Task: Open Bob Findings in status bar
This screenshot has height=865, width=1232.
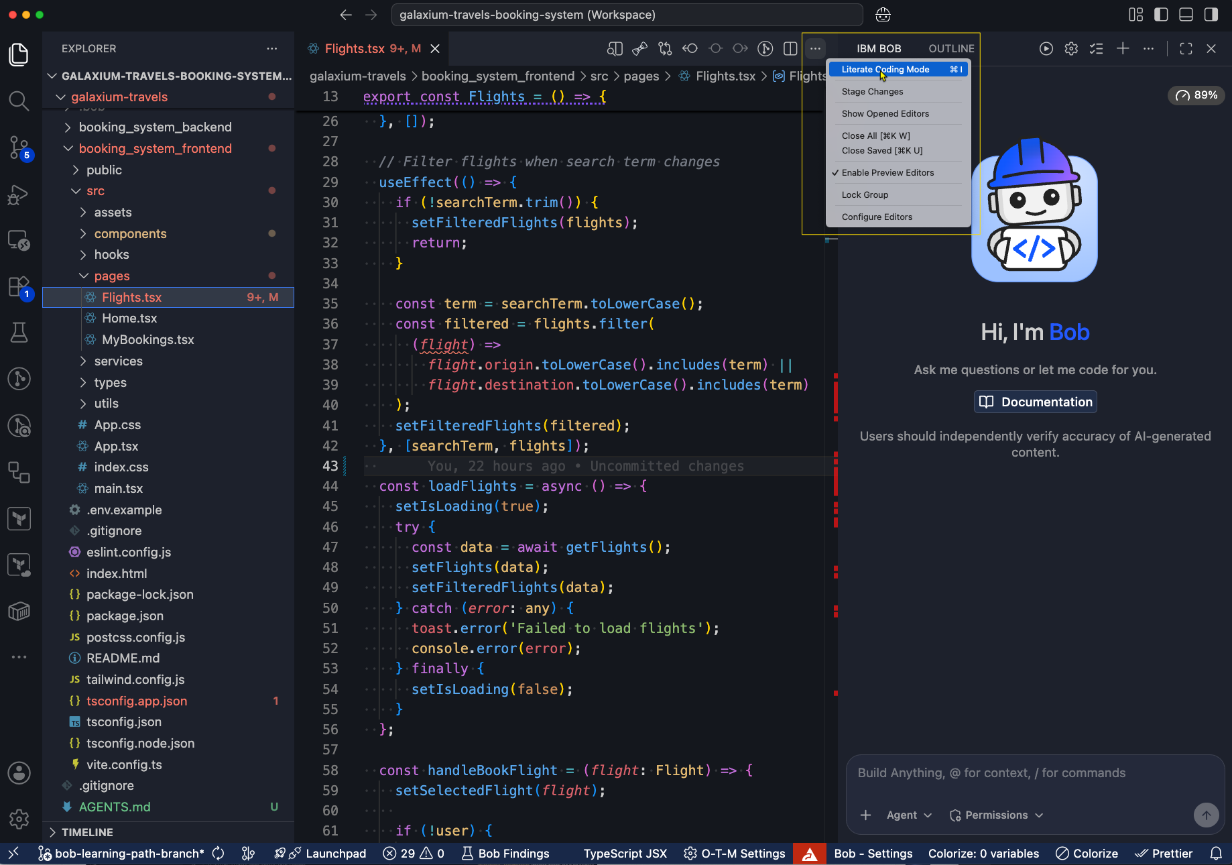Action: [x=505, y=854]
